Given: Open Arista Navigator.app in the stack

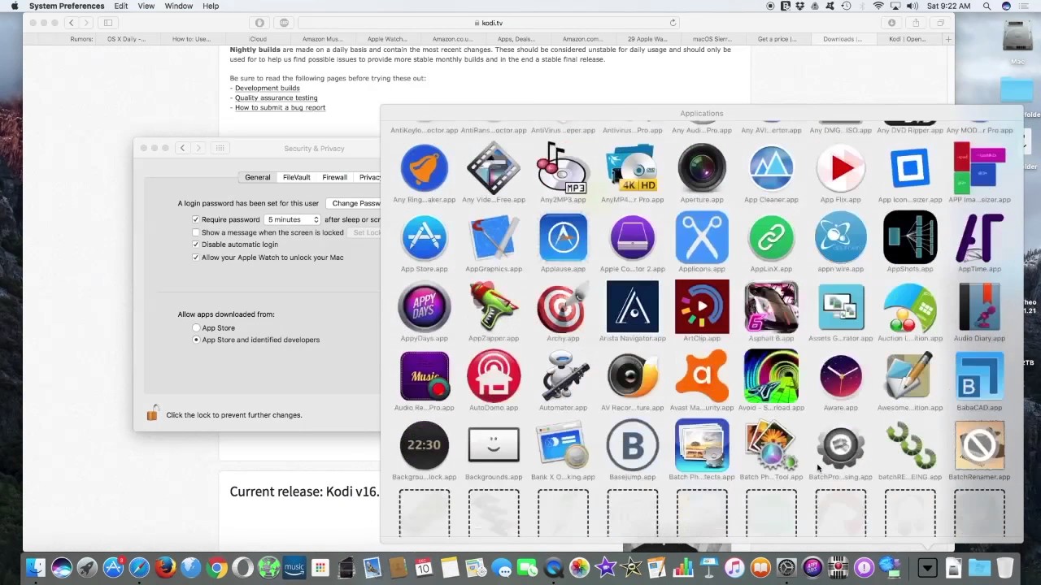Looking at the screenshot, I should [x=632, y=307].
